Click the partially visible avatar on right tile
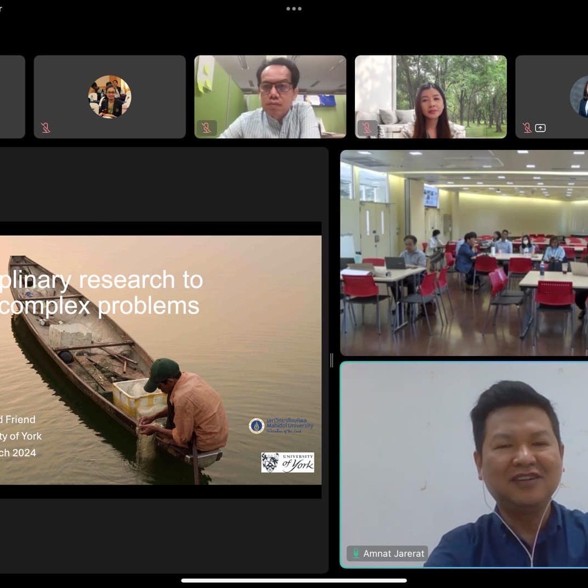The image size is (588, 588). (x=580, y=96)
